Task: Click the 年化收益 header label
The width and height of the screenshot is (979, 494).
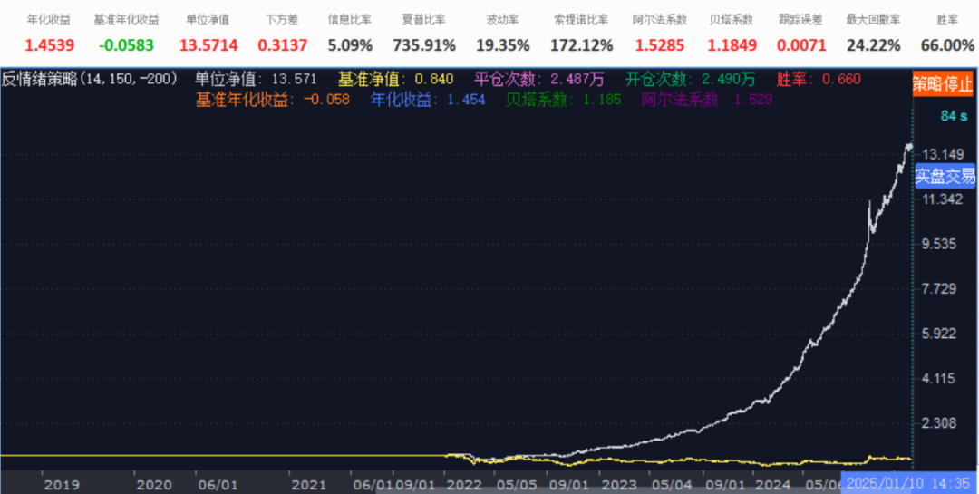Action: (x=49, y=20)
